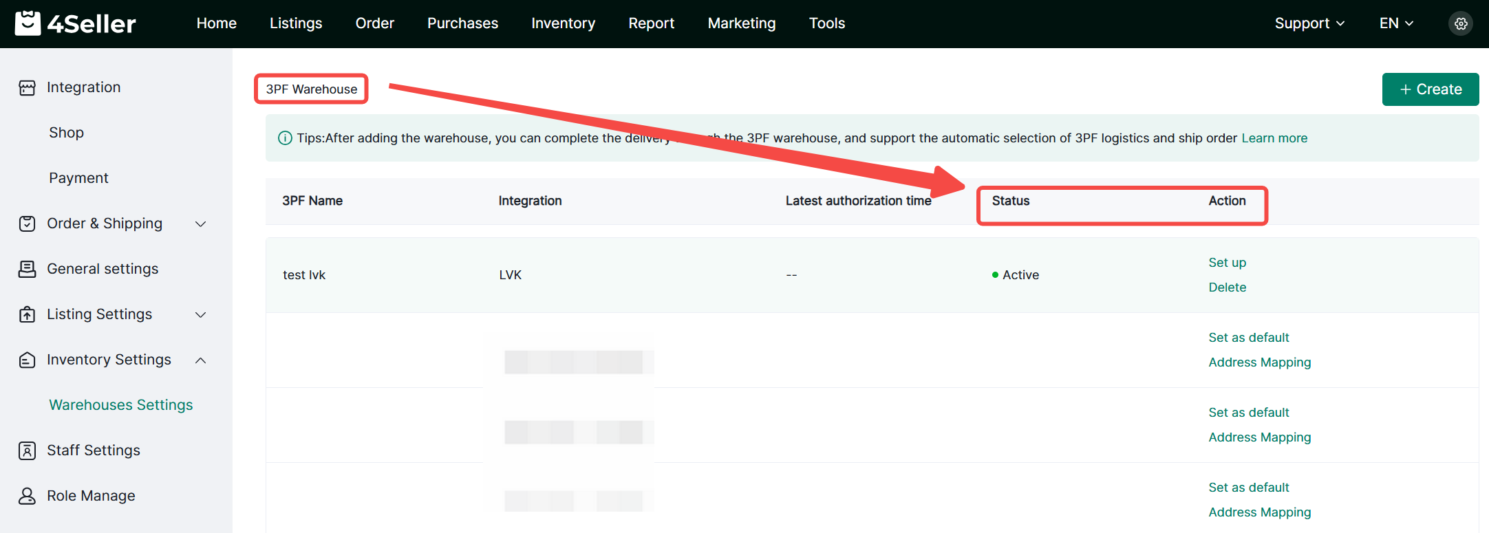Expand the Order & Shipping chevron
Screen dimensions: 1489x533
(x=201, y=224)
